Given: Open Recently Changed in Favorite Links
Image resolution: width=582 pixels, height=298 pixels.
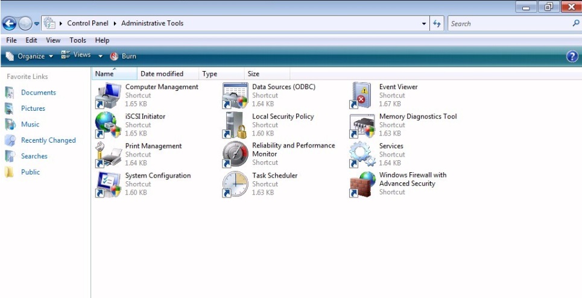Looking at the screenshot, I should 48,140.
